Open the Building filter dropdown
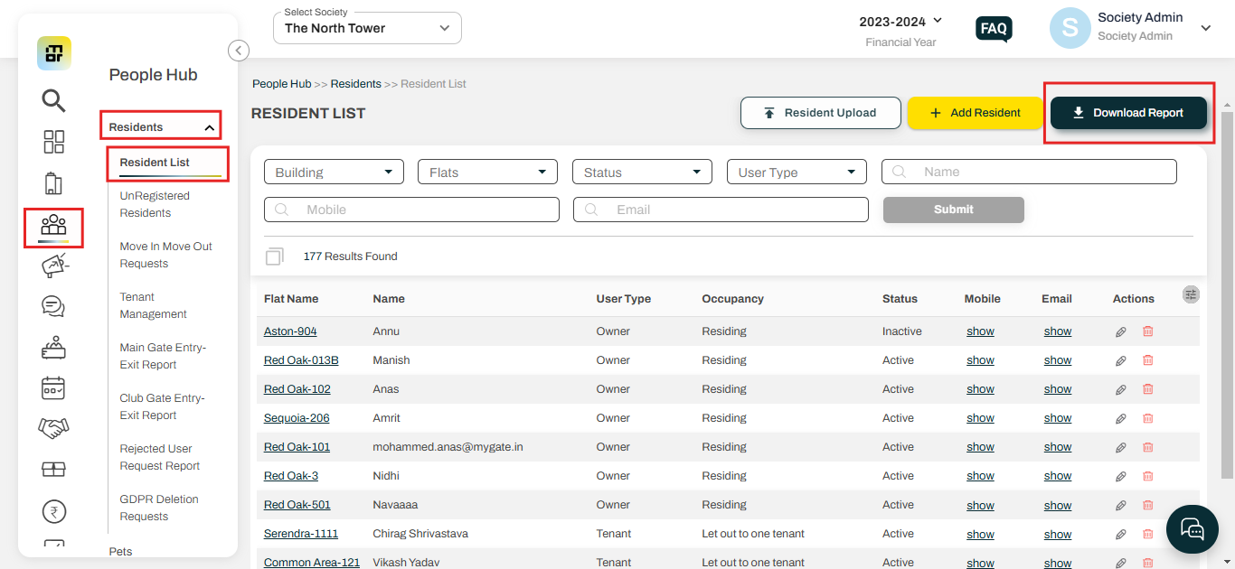Viewport: 1235px width, 569px height. point(334,171)
